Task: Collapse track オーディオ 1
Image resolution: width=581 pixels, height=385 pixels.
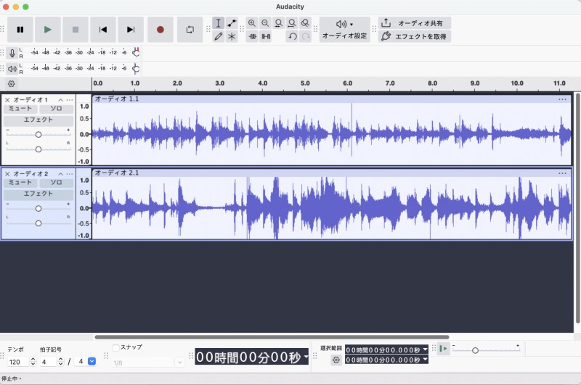Action: tap(60, 100)
